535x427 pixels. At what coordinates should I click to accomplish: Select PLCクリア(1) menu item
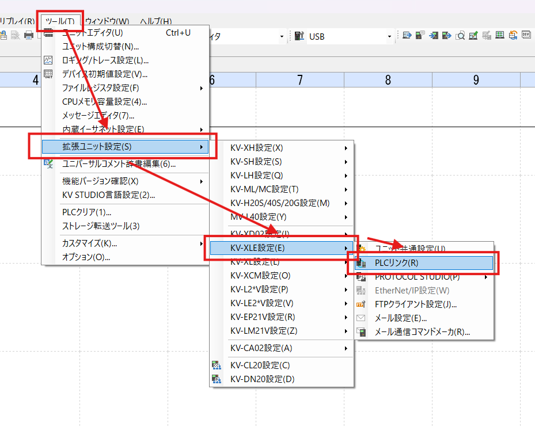(125, 212)
